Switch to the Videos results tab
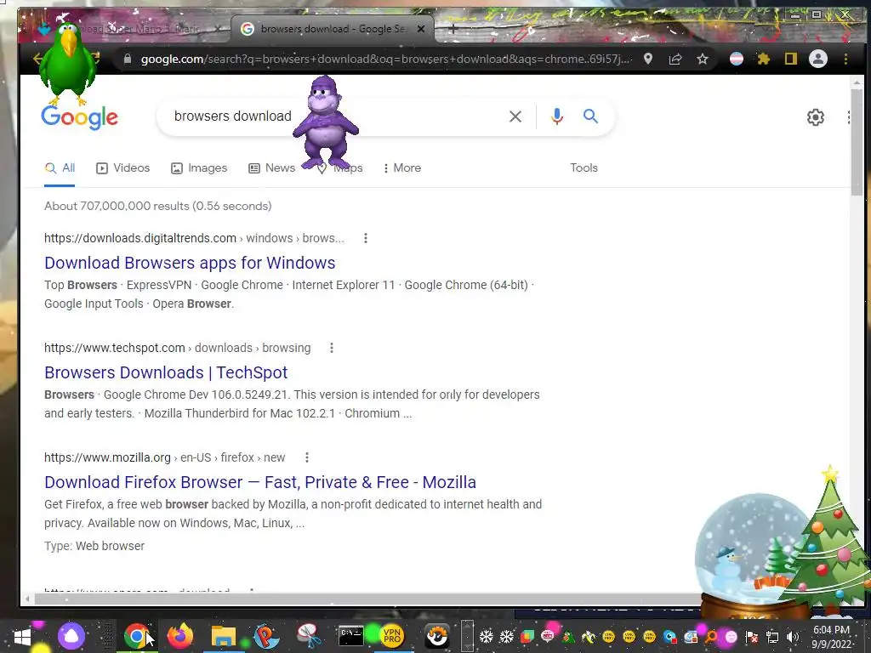 pyautogui.click(x=122, y=168)
